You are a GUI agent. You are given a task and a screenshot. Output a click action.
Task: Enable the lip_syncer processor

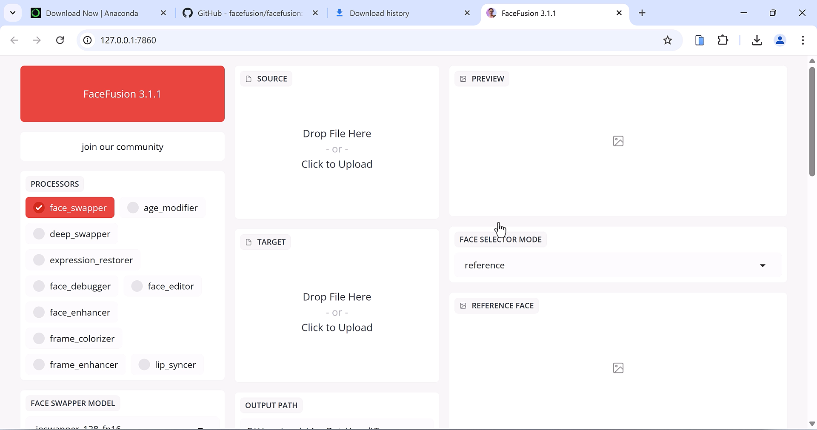[167, 365]
